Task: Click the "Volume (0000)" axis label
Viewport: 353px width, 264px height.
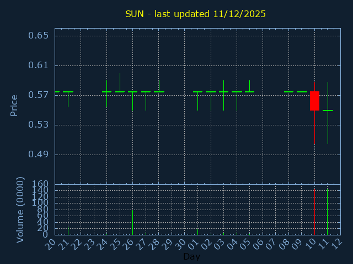Action: 20,210
